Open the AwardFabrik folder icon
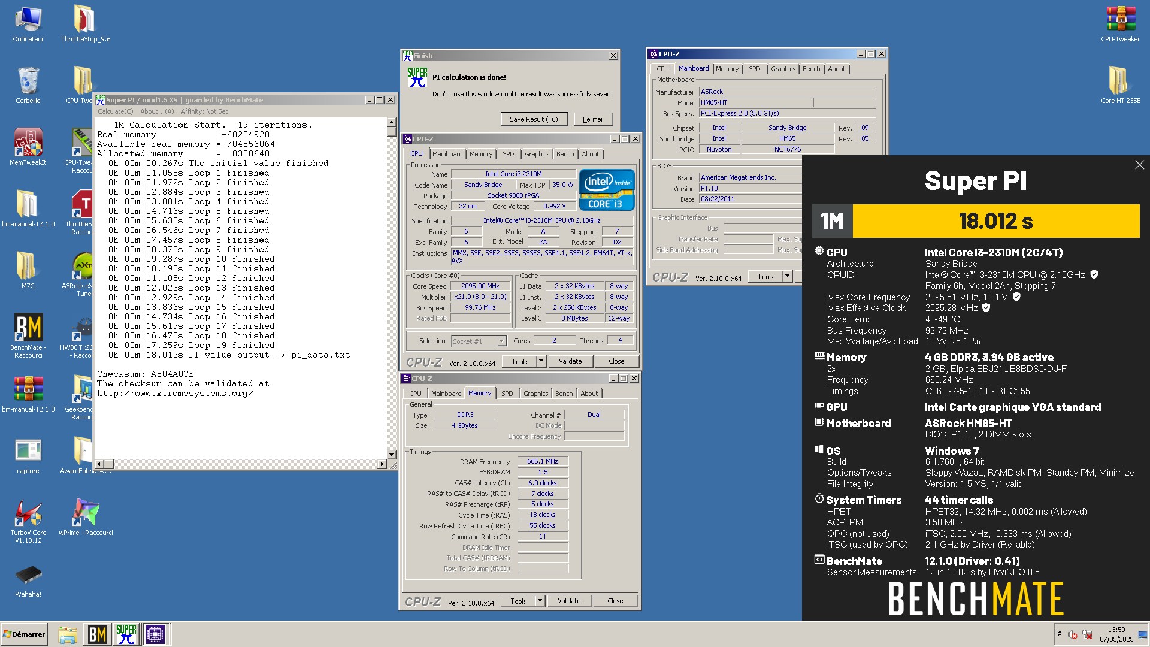Viewport: 1150px width, 647px height. point(83,455)
